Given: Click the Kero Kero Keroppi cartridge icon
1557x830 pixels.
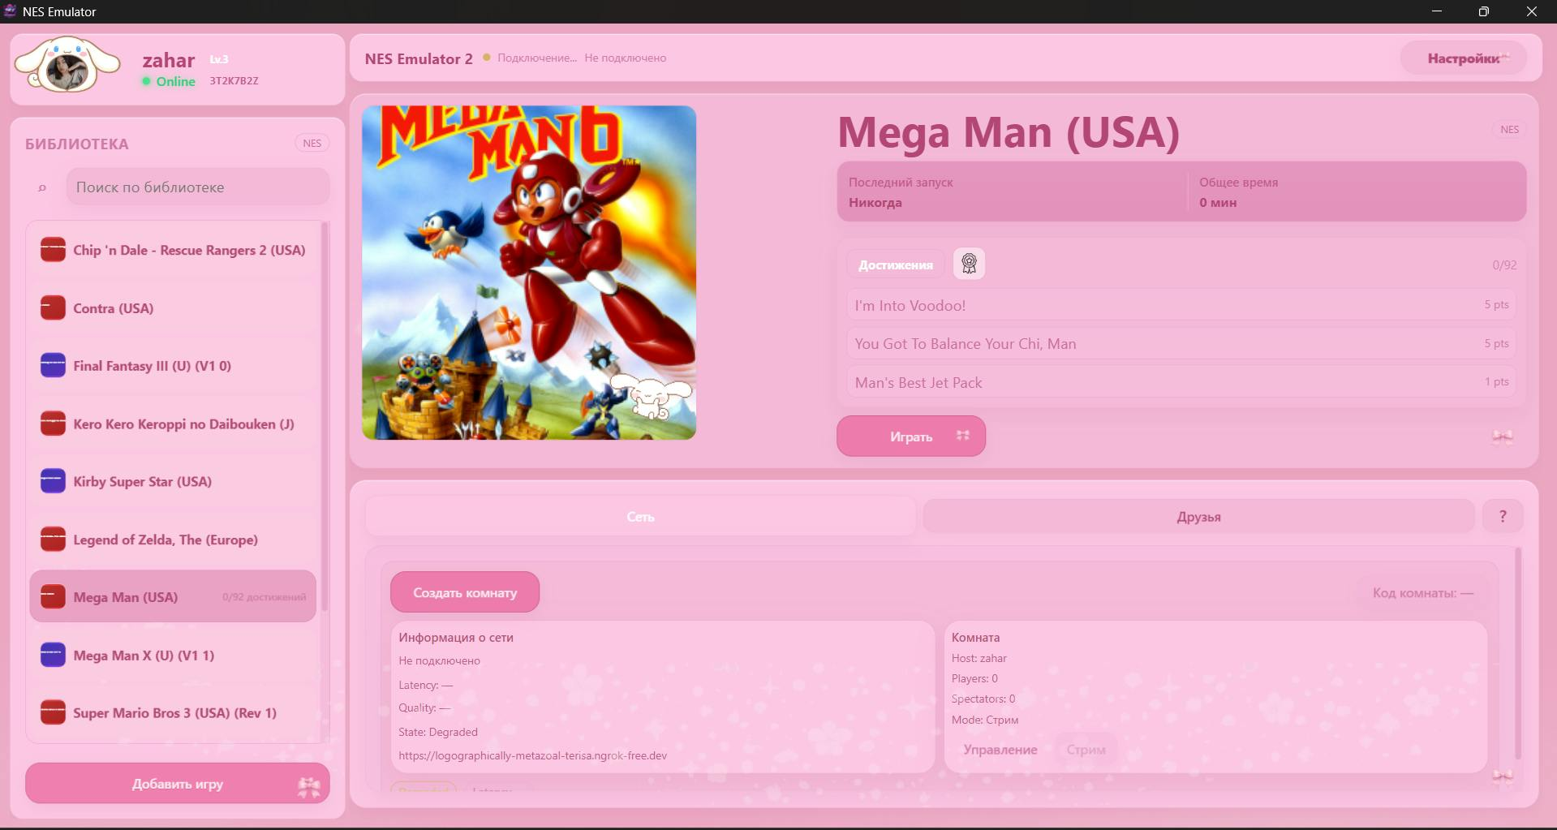Looking at the screenshot, I should 53,424.
